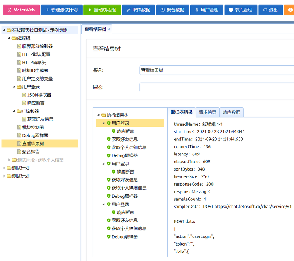Expand the second 测试计划 folder
The width and height of the screenshot is (294, 261).
[4, 176]
